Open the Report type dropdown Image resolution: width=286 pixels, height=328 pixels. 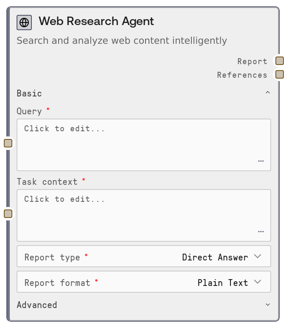click(258, 257)
